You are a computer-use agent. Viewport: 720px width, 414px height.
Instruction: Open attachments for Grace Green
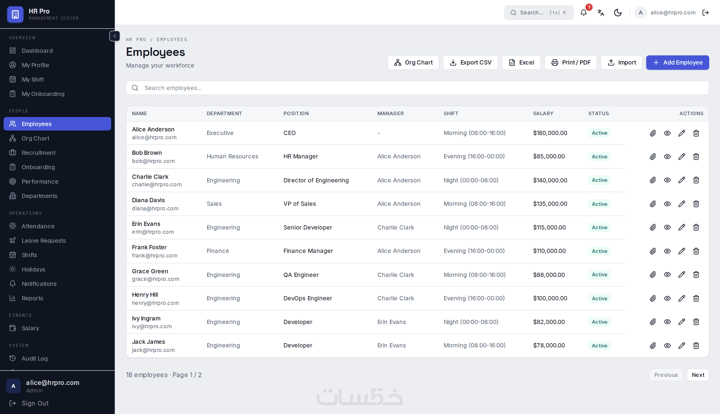[x=653, y=274]
